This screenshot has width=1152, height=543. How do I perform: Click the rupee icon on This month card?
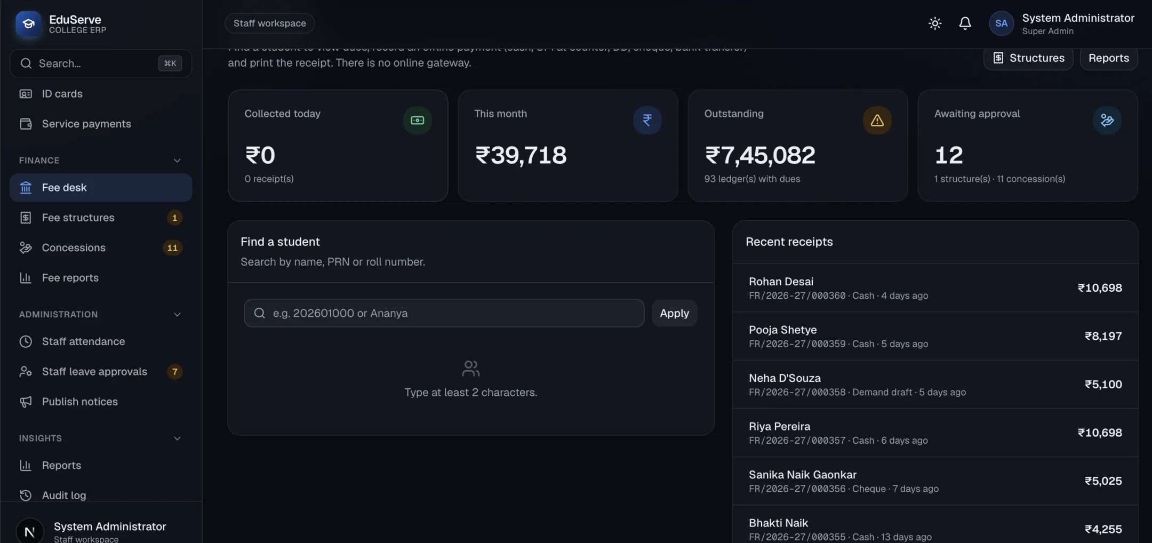coord(647,120)
